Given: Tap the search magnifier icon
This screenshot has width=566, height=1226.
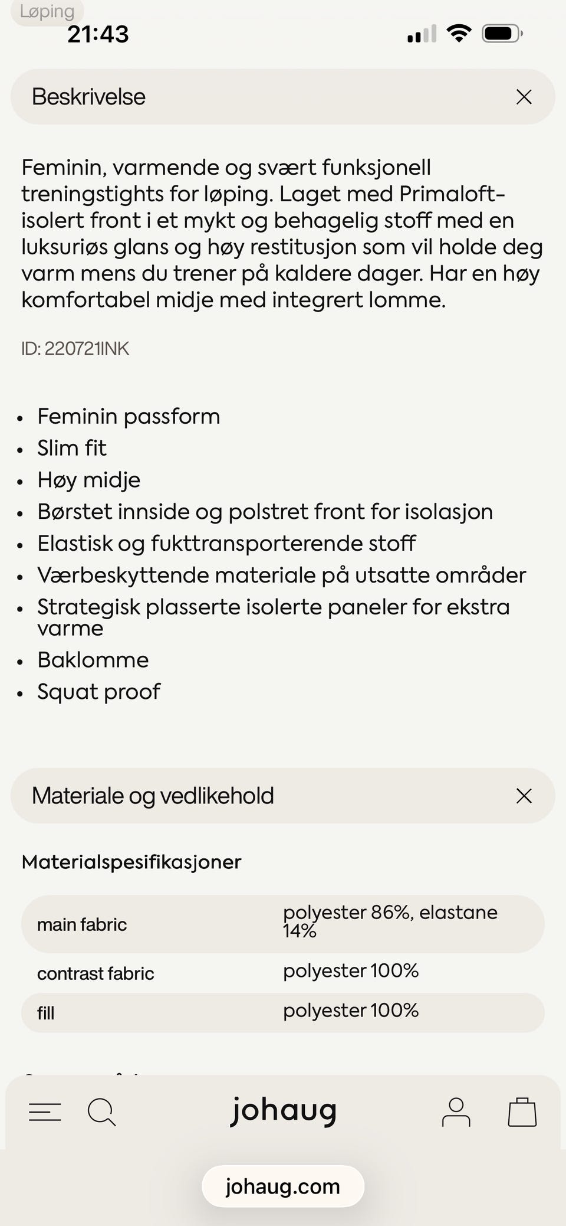Looking at the screenshot, I should [101, 1112].
